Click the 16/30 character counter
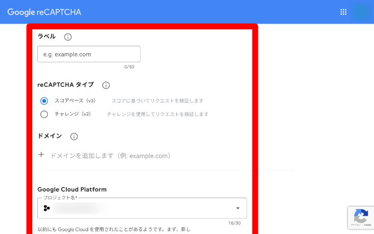This screenshot has width=374, height=234. (234, 223)
